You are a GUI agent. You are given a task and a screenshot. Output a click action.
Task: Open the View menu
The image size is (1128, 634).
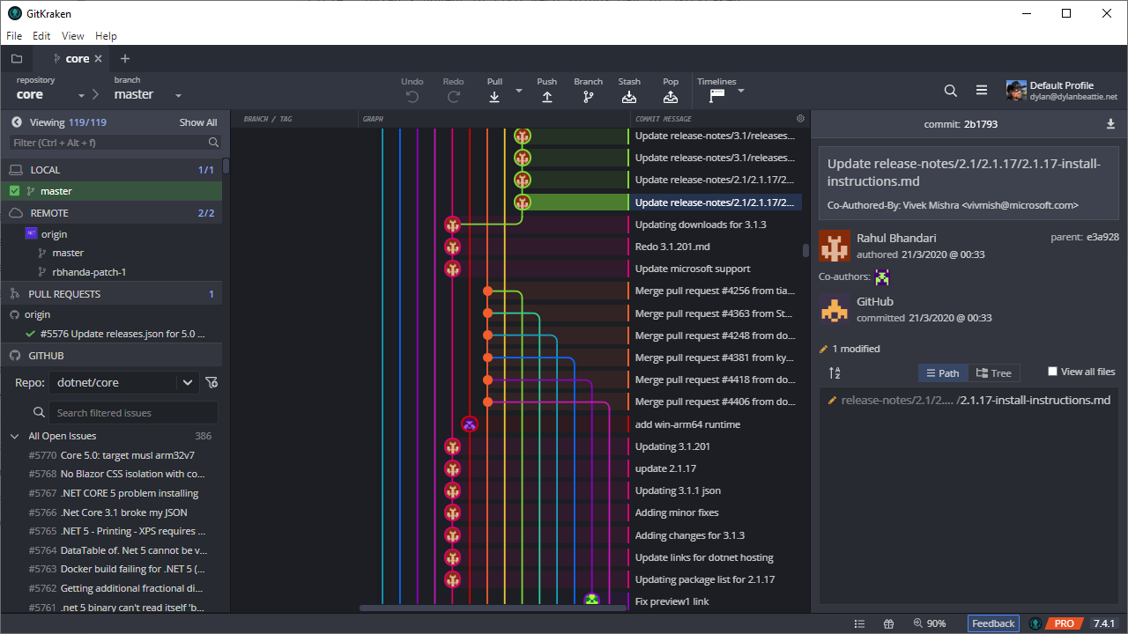click(x=73, y=36)
